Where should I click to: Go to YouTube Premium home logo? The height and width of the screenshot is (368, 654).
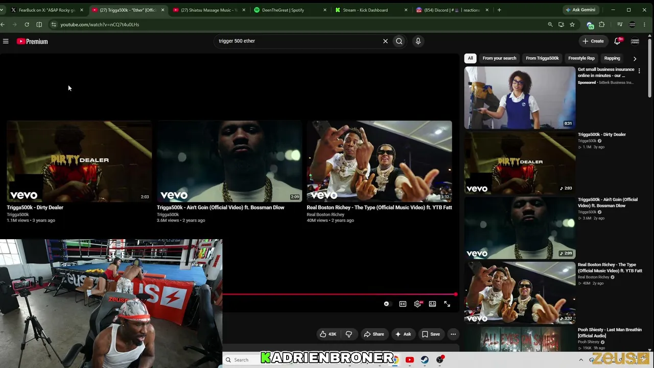[x=32, y=41]
